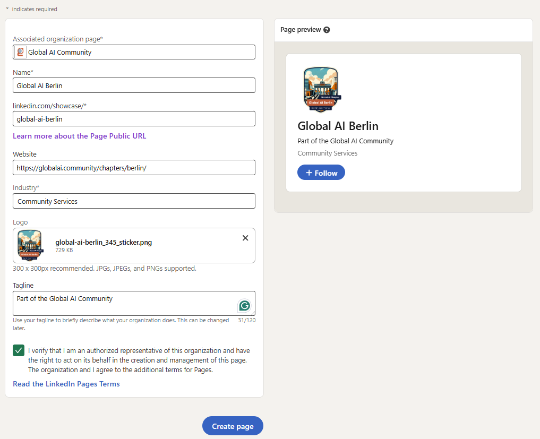Remove the uploaded logo with the X icon
Image resolution: width=540 pixels, height=439 pixels.
[x=245, y=238]
